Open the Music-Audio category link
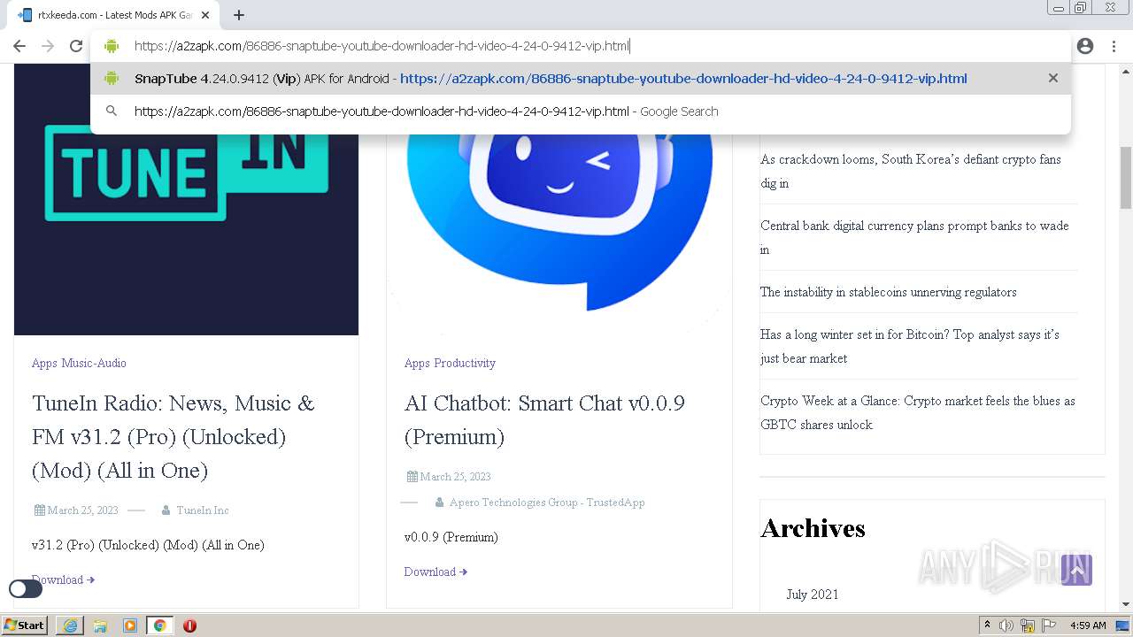The width and height of the screenshot is (1133, 637). coord(94,363)
